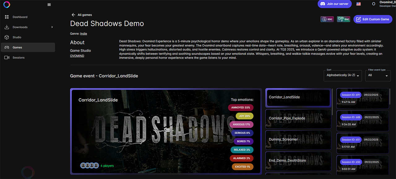Click the back arrow next to All games
This screenshot has height=179, width=396.
pos(73,15)
